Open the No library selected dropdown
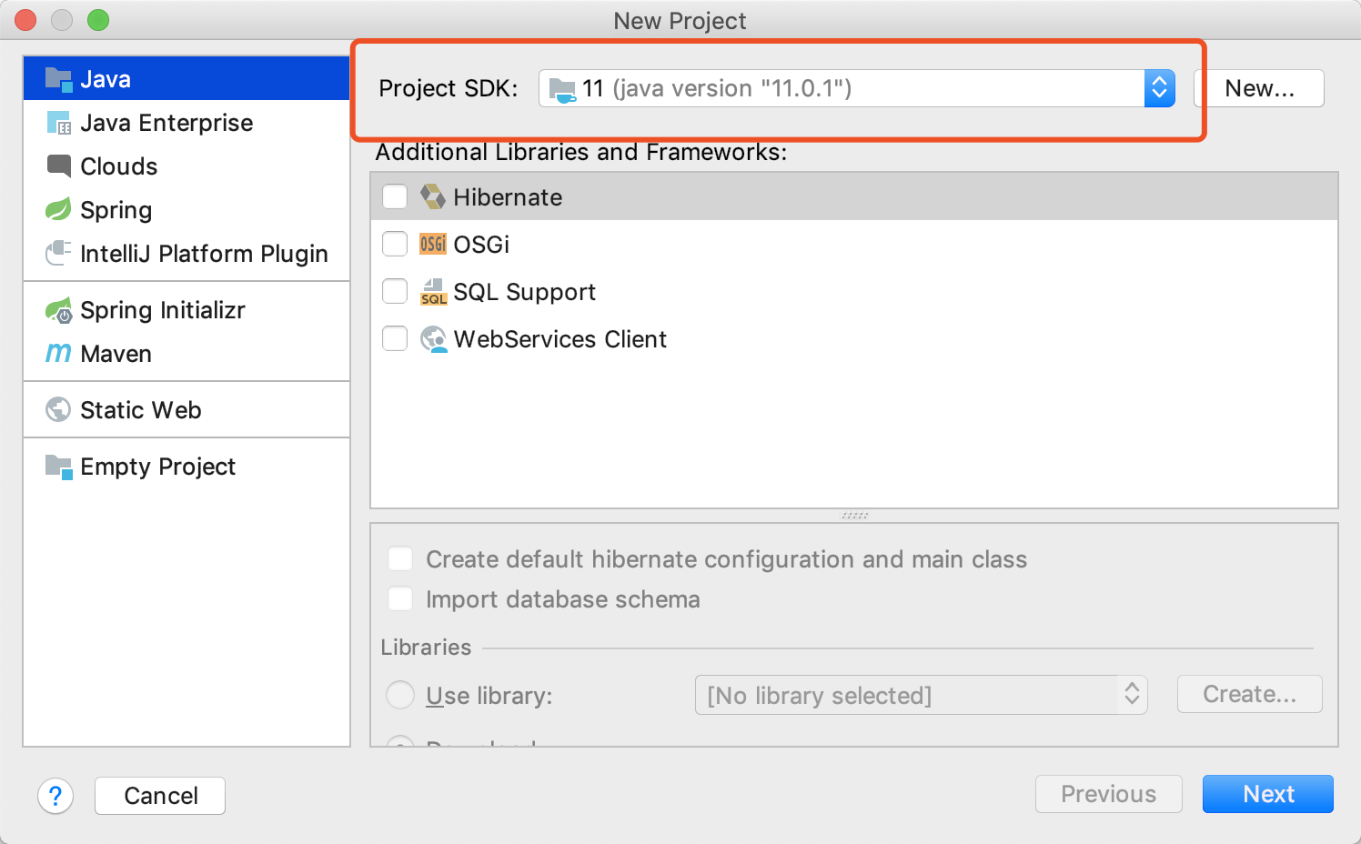 point(921,695)
